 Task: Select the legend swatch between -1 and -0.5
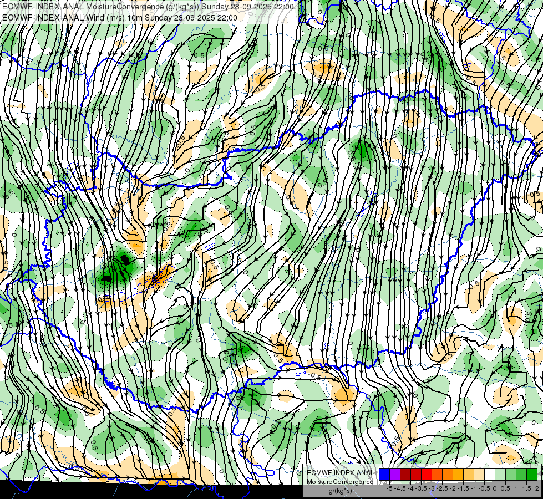point(480,475)
